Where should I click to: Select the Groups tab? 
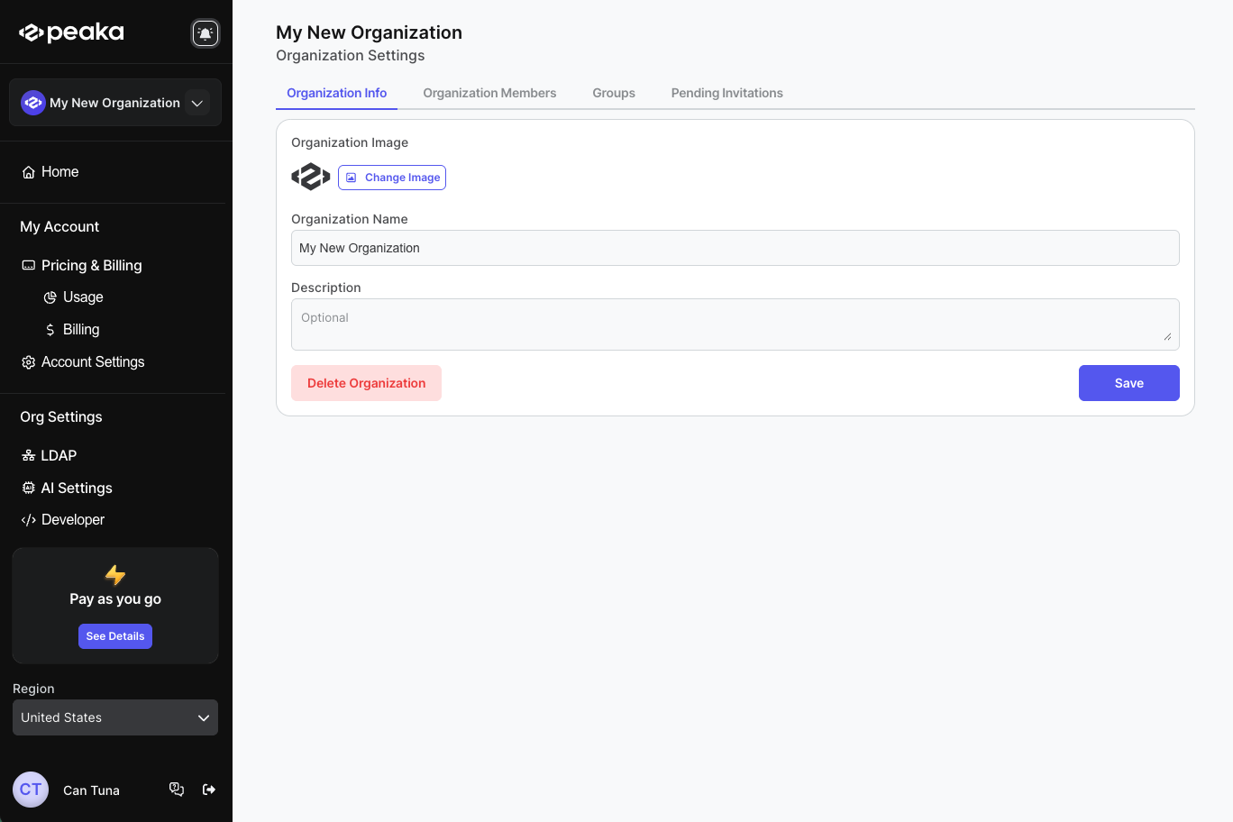click(x=613, y=93)
